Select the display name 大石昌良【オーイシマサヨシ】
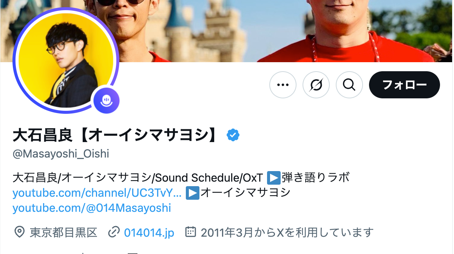The width and height of the screenshot is (454, 254). tap(116, 135)
